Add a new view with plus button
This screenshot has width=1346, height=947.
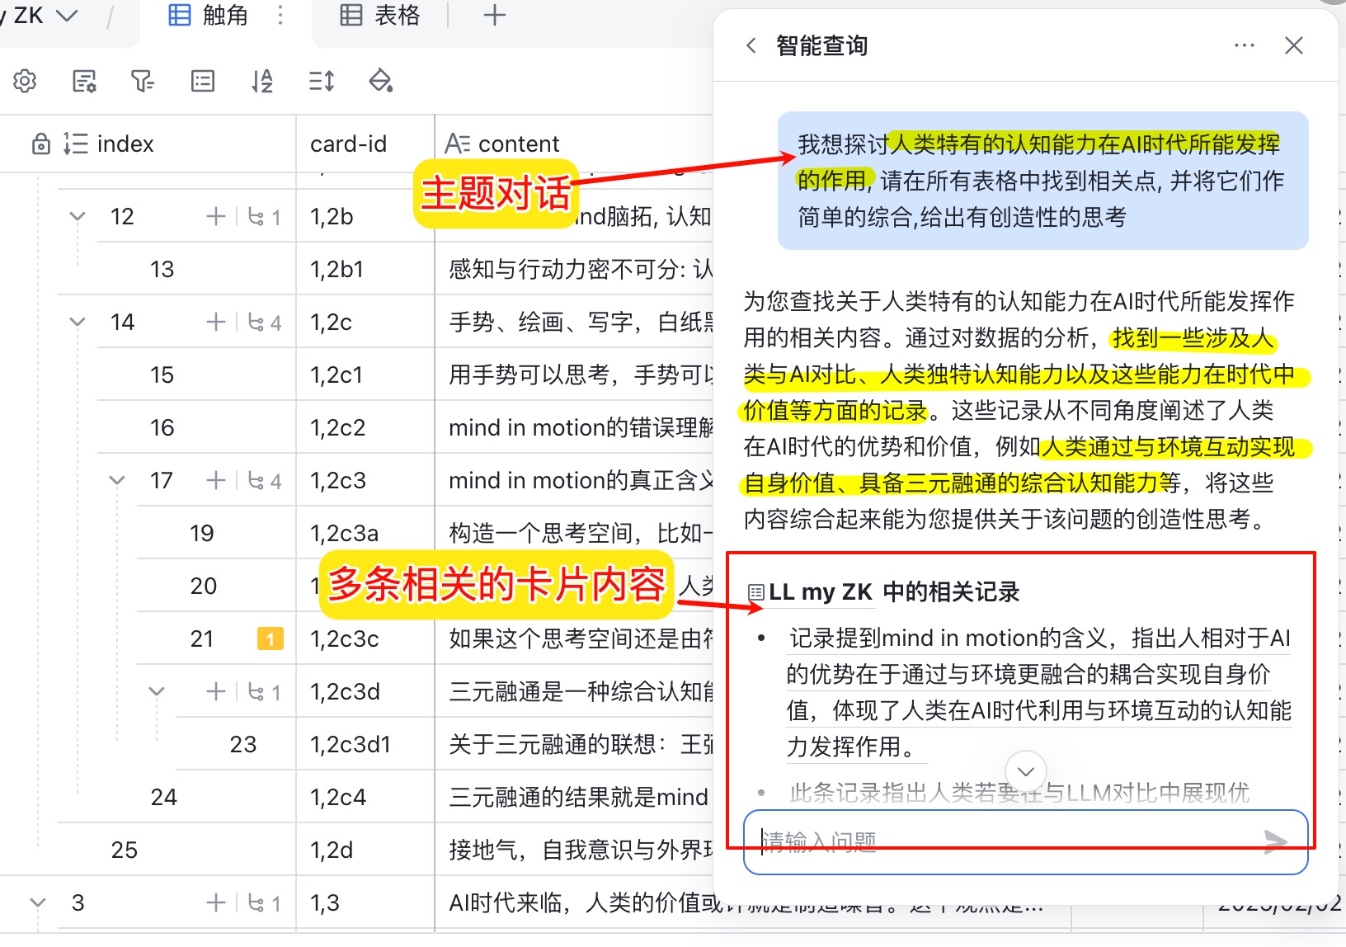pyautogui.click(x=494, y=16)
